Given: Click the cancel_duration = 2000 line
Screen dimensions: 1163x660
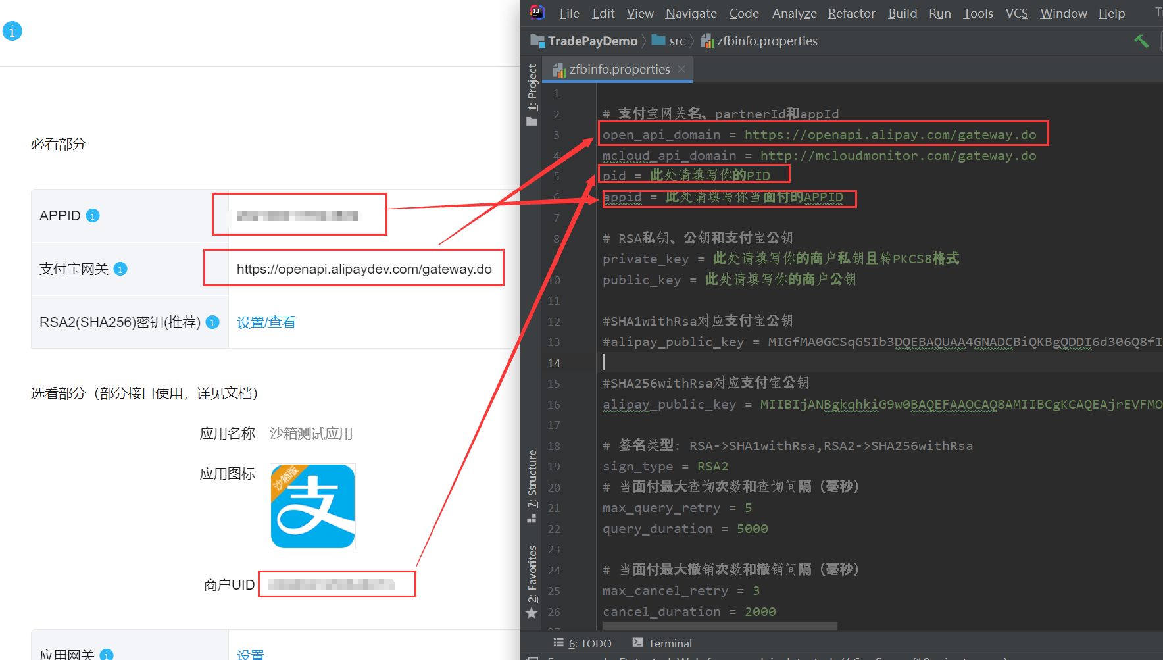Looking at the screenshot, I should (x=689, y=611).
